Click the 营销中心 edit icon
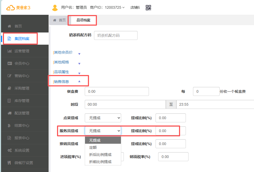 (10, 76)
